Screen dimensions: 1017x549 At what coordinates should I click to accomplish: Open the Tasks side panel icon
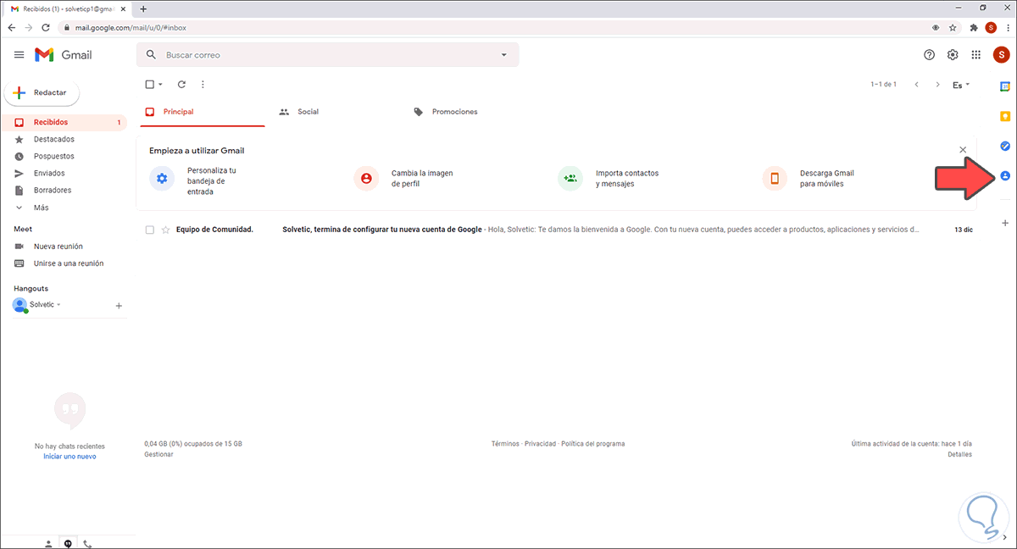point(1005,146)
